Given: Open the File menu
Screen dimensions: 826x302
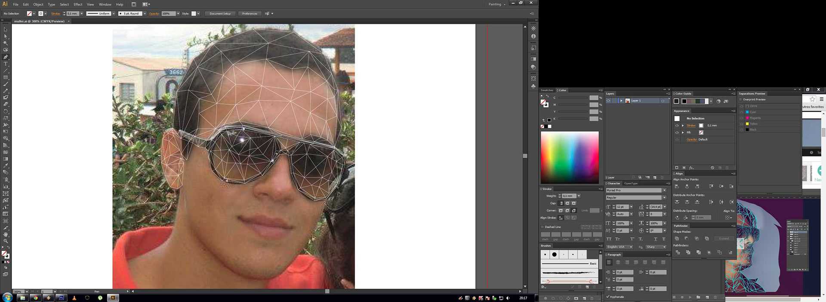Looking at the screenshot, I should tap(15, 4).
